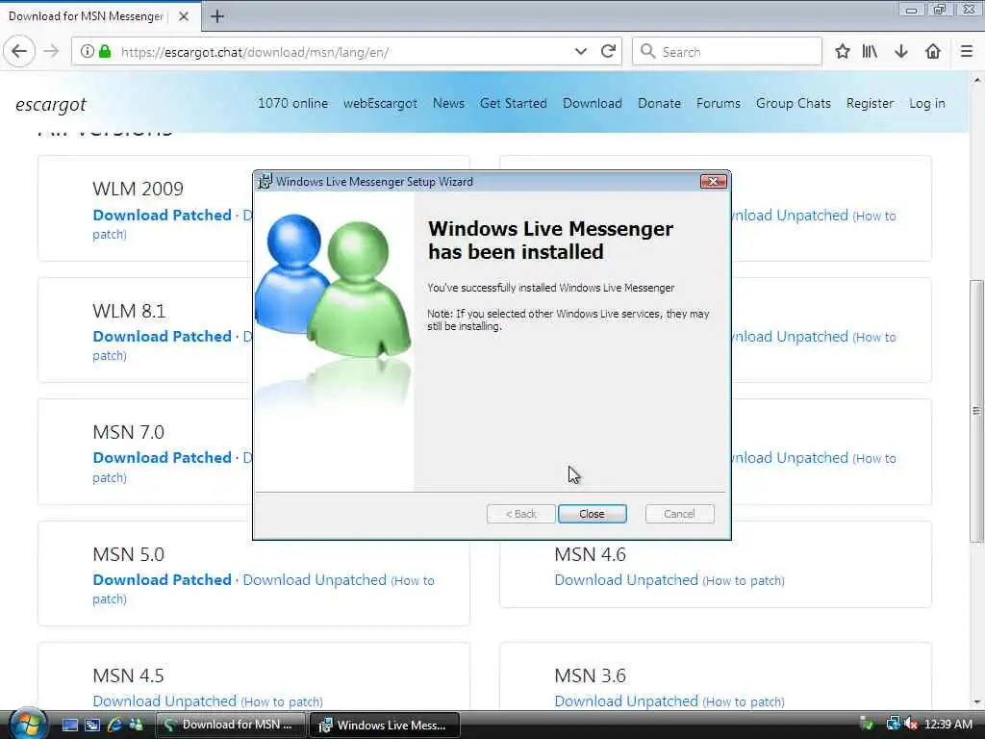985x739 pixels.
Task: Click Download Unpatched for MSN 3.6
Action: pyautogui.click(x=626, y=701)
